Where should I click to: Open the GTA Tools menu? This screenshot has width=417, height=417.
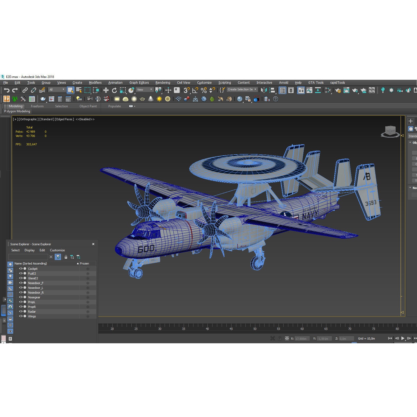[316, 83]
